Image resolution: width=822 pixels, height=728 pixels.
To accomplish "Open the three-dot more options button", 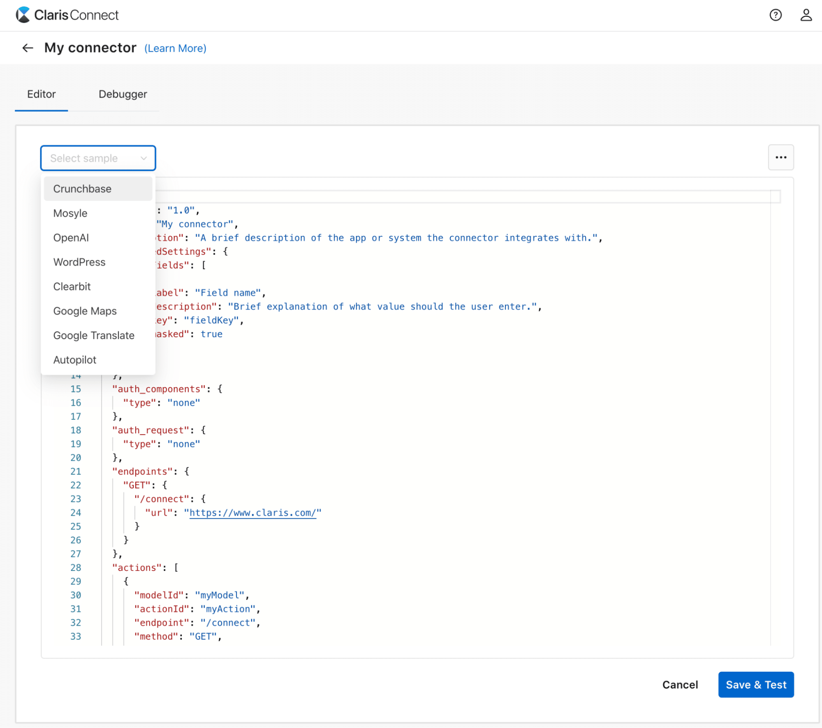I will tap(780, 157).
